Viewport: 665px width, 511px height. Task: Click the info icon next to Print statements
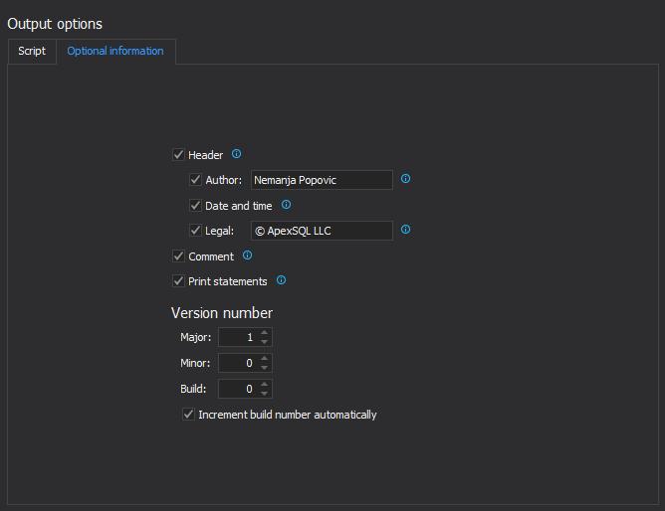point(281,280)
